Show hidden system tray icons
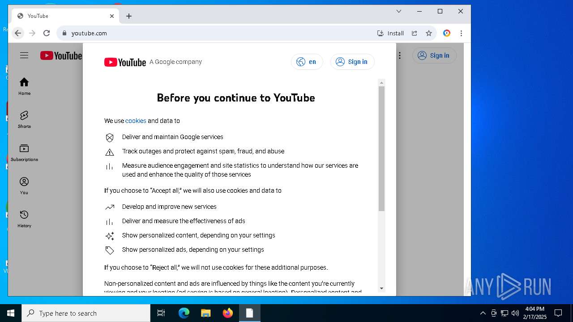This screenshot has width=573, height=322. [483, 313]
